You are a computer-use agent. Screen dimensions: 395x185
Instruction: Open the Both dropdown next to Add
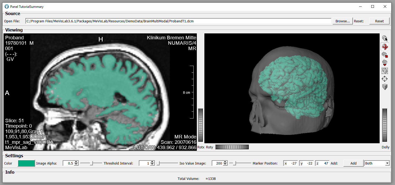coord(377,163)
